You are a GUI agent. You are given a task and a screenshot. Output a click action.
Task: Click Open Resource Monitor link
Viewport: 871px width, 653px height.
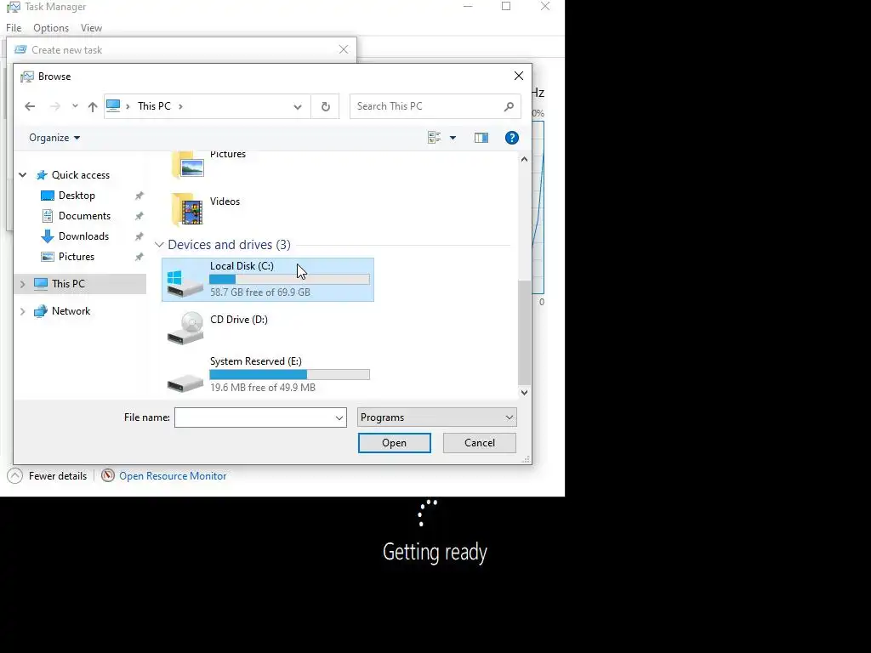click(x=173, y=476)
